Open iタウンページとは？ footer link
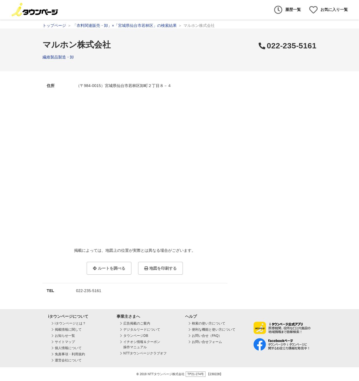 pyautogui.click(x=70, y=323)
